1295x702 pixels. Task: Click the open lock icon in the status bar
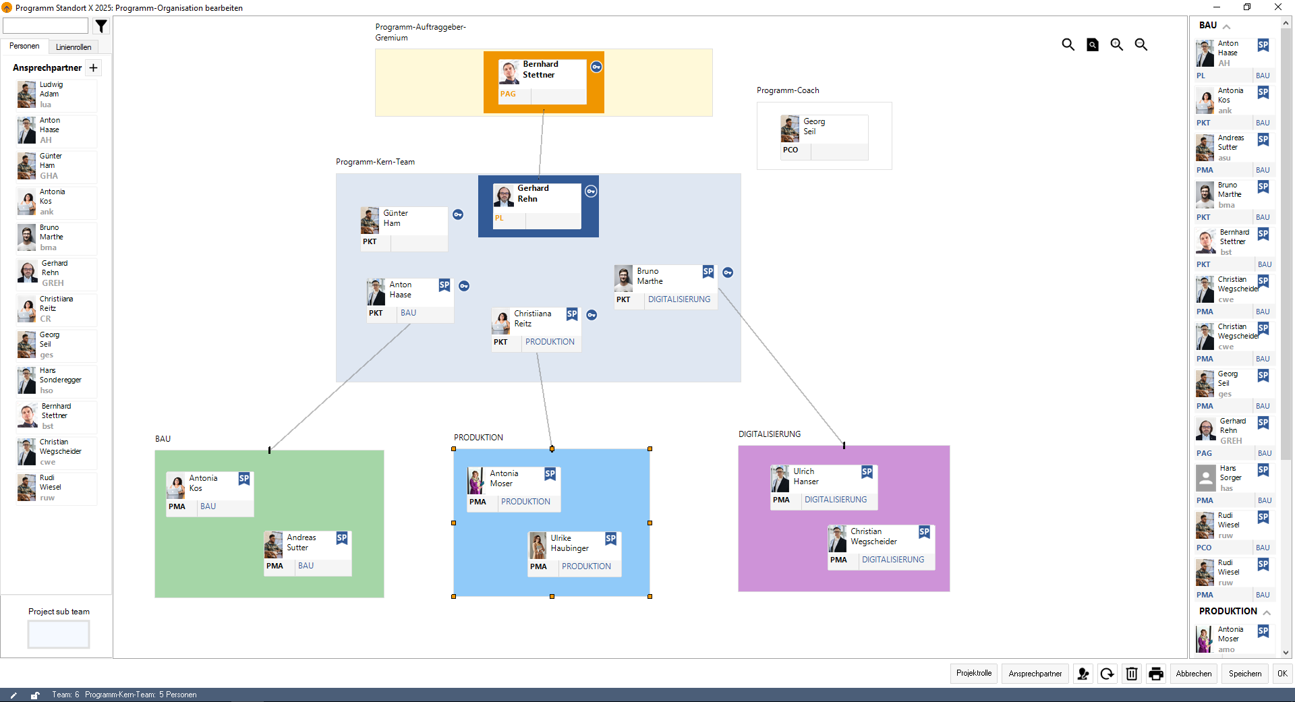tap(34, 695)
